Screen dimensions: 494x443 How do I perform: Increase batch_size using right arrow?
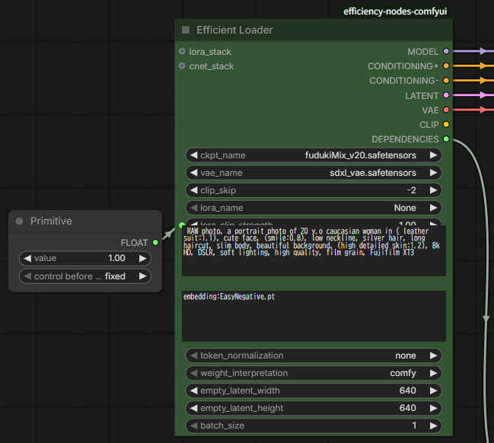coord(433,425)
